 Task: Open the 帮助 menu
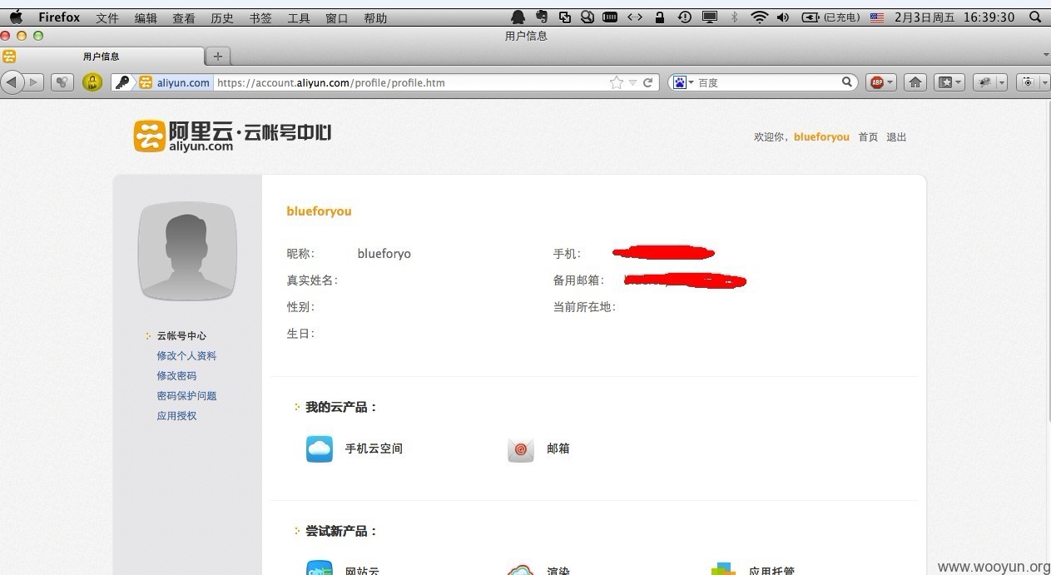click(x=375, y=17)
